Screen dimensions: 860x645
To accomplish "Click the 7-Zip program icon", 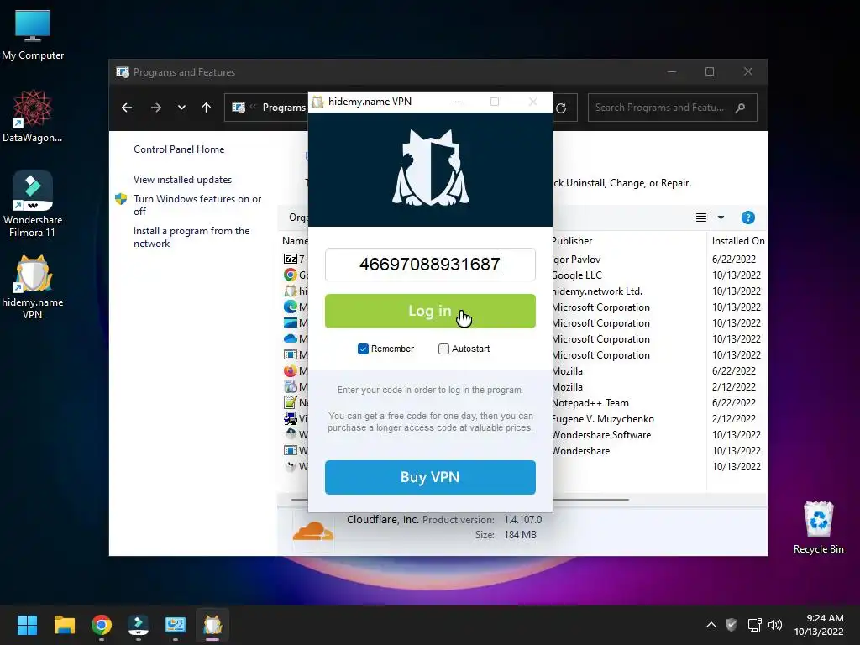I will 290,259.
